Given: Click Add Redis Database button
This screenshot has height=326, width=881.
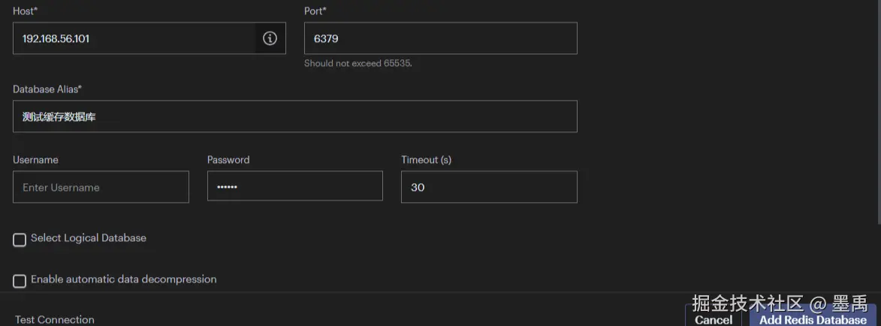Looking at the screenshot, I should pos(813,319).
